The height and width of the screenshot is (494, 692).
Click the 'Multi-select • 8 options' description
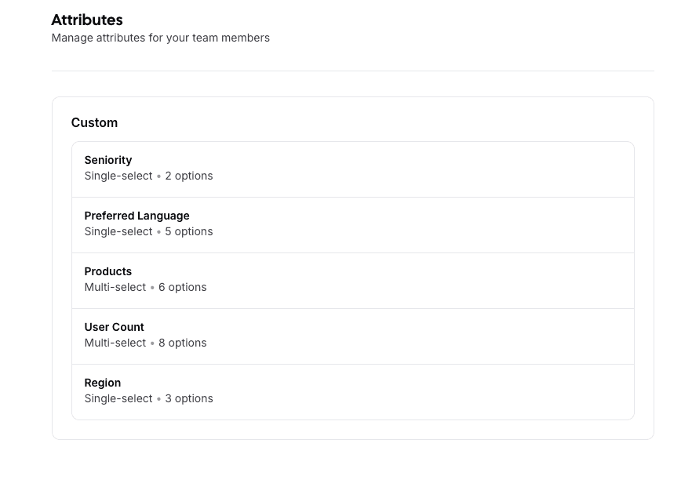pos(146,343)
